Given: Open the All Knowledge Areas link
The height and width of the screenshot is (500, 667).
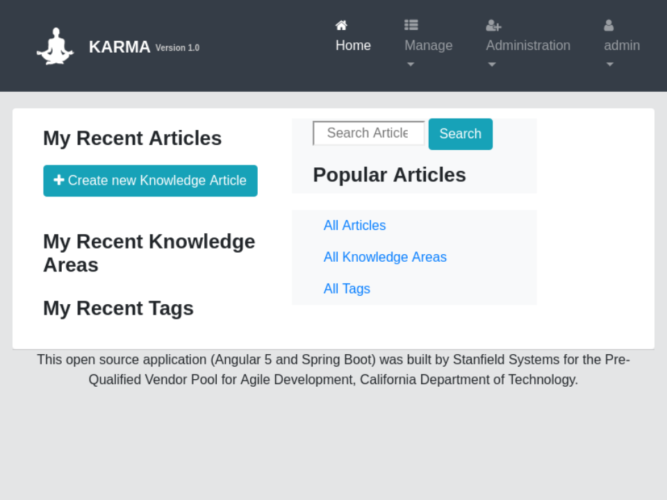Looking at the screenshot, I should pos(385,257).
